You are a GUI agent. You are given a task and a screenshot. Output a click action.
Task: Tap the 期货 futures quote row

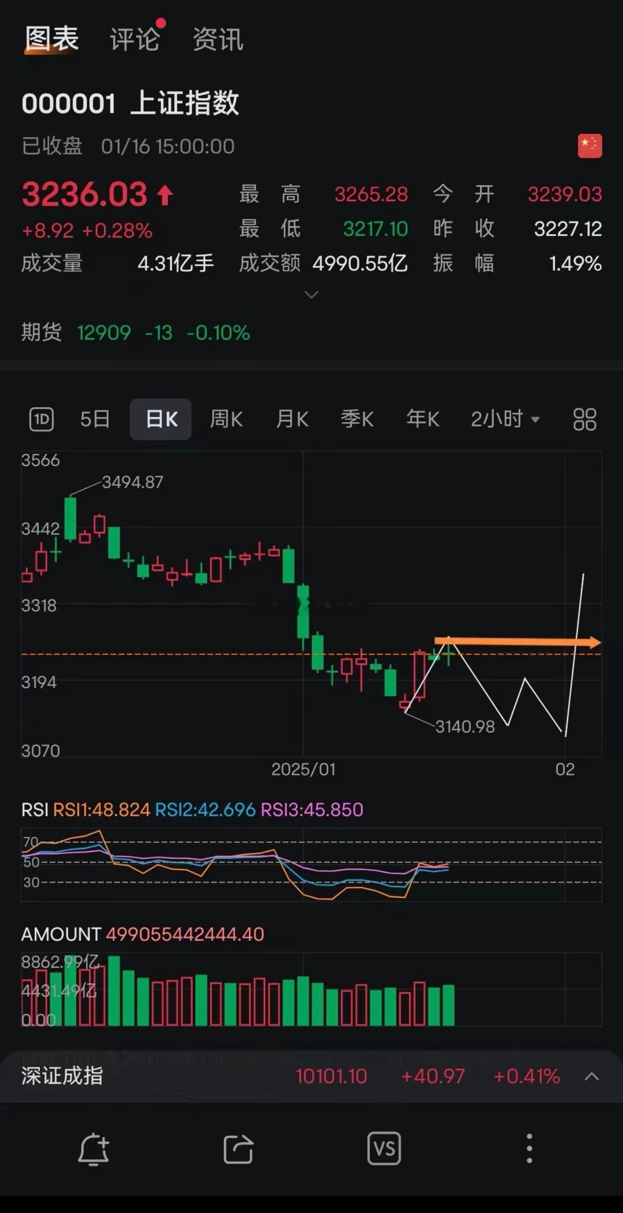tap(135, 332)
